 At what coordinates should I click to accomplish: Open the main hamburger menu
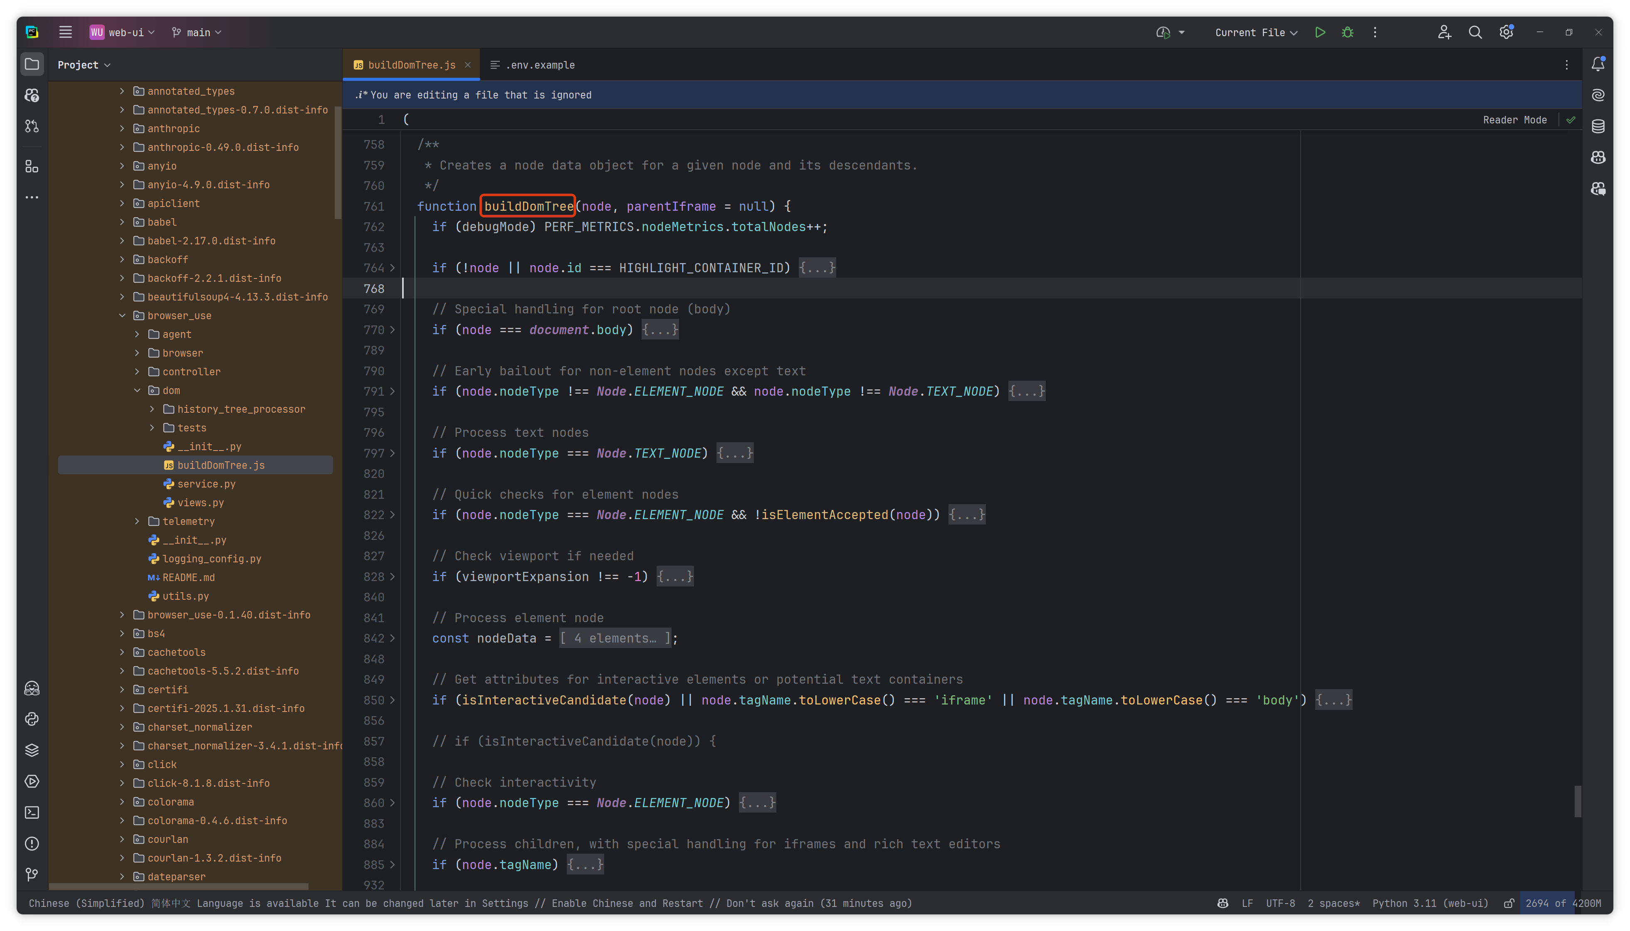coord(65,32)
